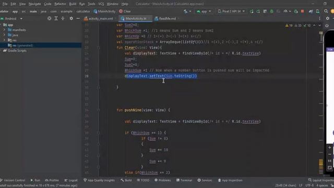Image resolution: width=334 pixels, height=188 pixels.
Task: Click the build hammer icon in toolbar
Action: coord(186,11)
